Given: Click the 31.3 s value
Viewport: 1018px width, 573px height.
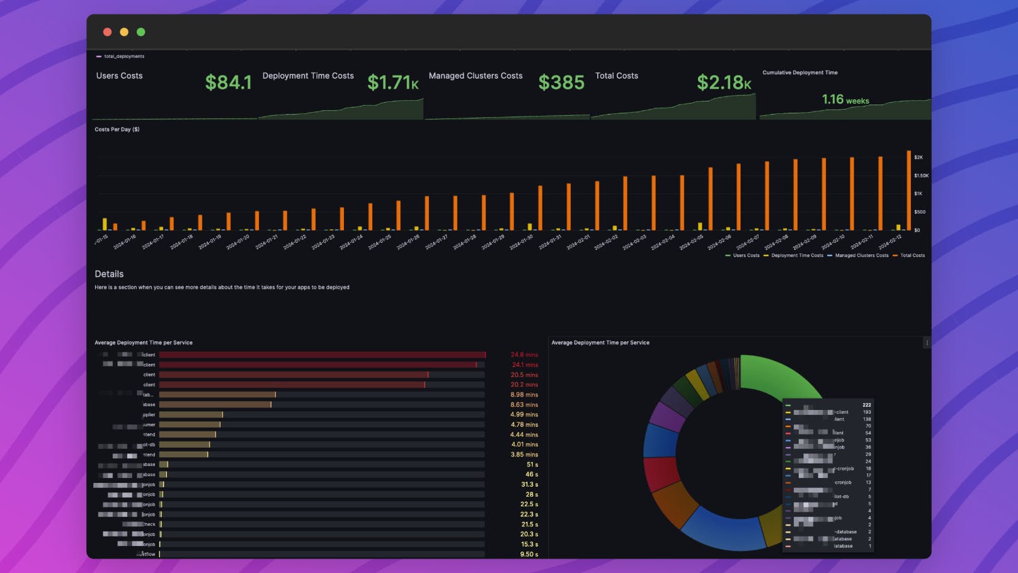Looking at the screenshot, I should click(x=529, y=484).
